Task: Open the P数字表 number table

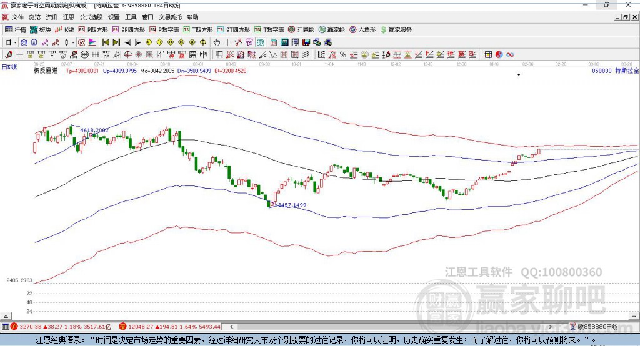Action: pos(164,30)
